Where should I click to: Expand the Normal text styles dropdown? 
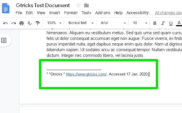point(81,23)
